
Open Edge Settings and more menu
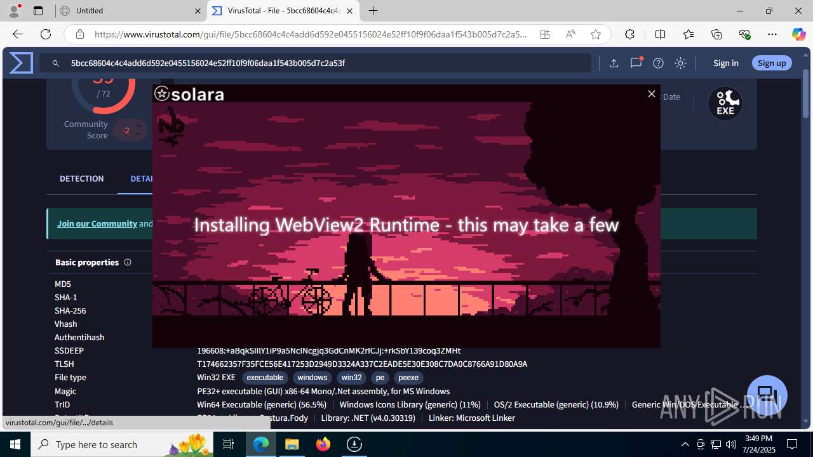coord(772,34)
